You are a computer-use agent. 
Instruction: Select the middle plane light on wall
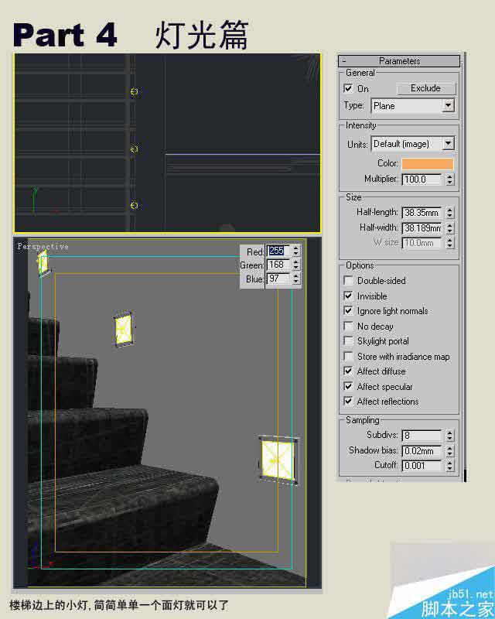[x=124, y=328]
